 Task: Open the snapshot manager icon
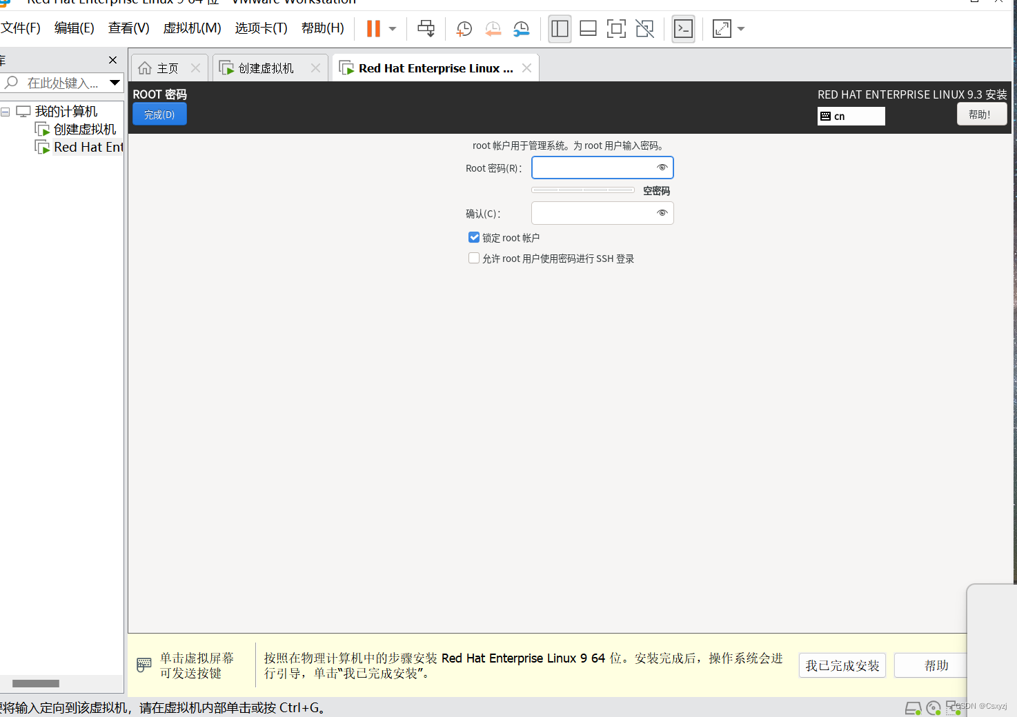point(521,28)
